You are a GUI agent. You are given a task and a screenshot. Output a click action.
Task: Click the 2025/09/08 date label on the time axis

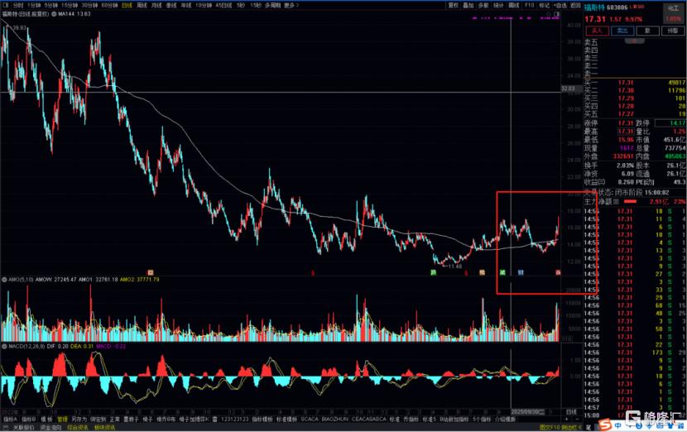click(x=528, y=412)
